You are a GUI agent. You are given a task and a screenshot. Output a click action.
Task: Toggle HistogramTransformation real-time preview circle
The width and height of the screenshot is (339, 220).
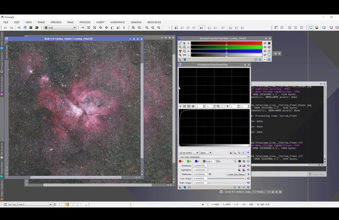(x=189, y=187)
